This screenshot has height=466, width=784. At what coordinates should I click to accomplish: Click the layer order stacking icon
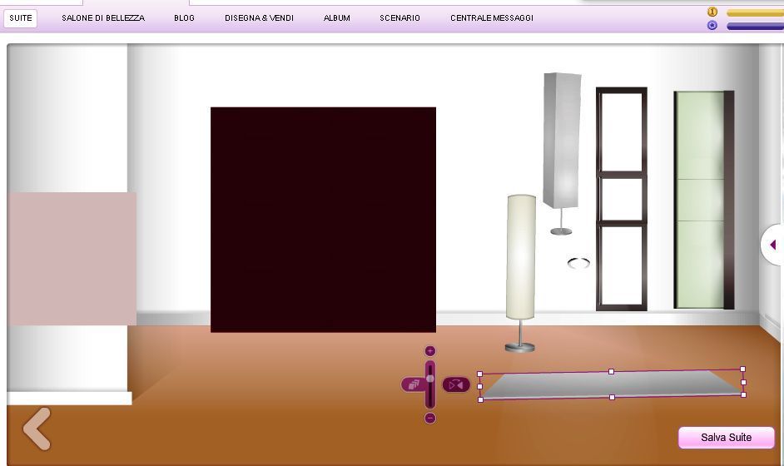tap(414, 384)
